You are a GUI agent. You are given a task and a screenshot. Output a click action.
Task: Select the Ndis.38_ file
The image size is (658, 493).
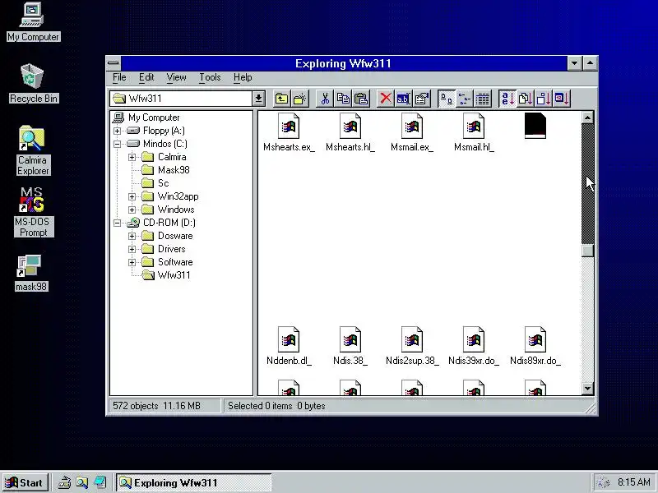click(x=350, y=346)
